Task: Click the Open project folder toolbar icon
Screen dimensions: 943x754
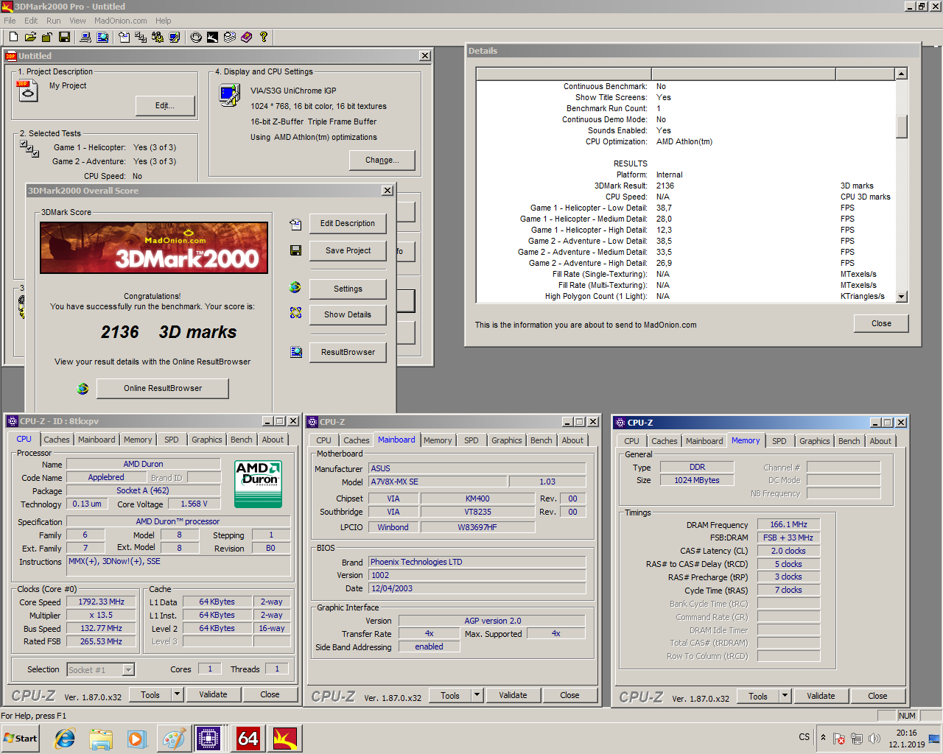Action: (x=30, y=37)
